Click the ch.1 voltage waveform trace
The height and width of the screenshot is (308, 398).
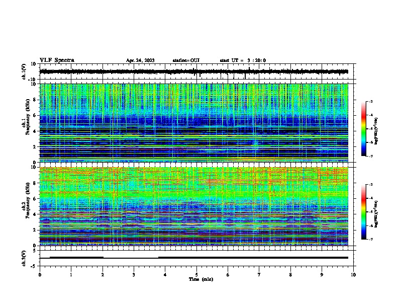pos(193,71)
